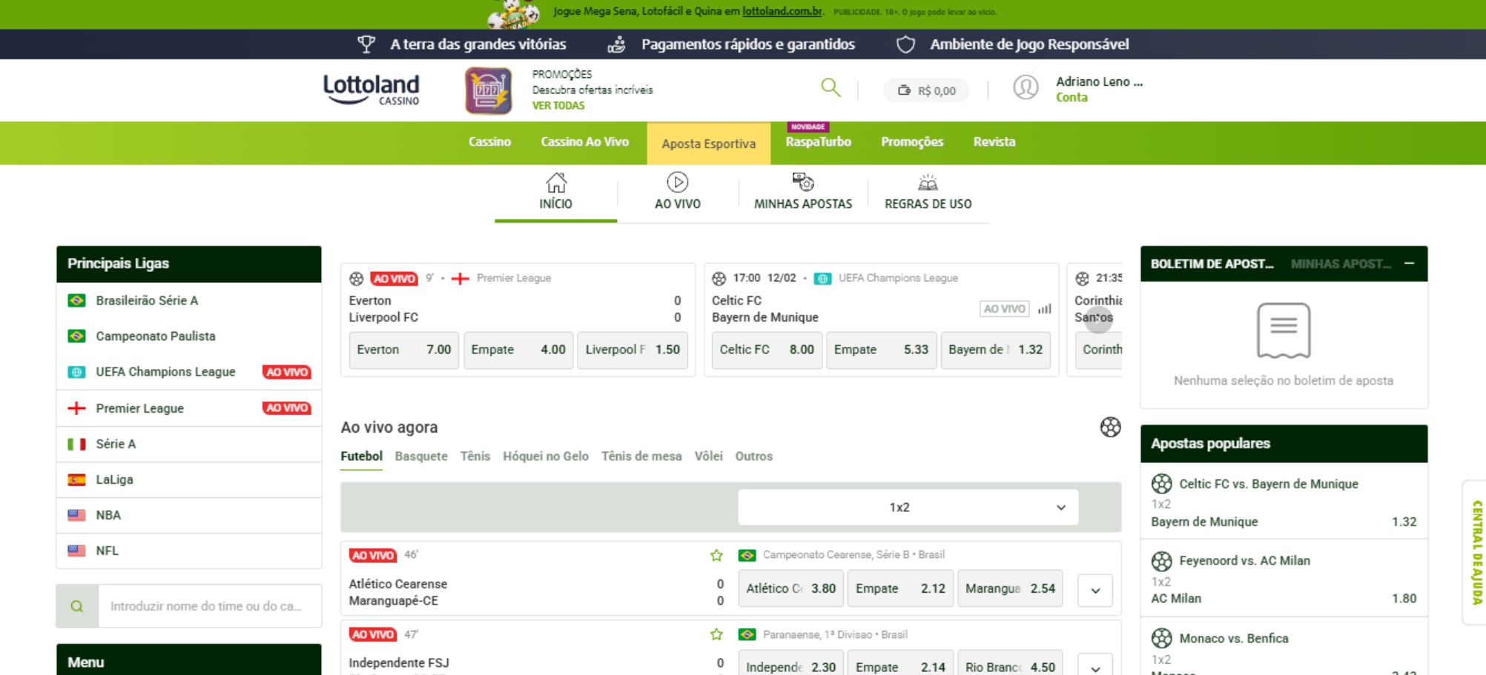This screenshot has width=1486, height=675.
Task: Select Futebol sport tab
Action: tap(362, 456)
